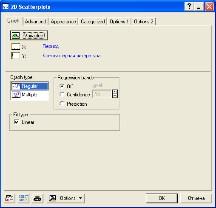Open the Categorized tab
216x208 pixels.
coord(93,22)
